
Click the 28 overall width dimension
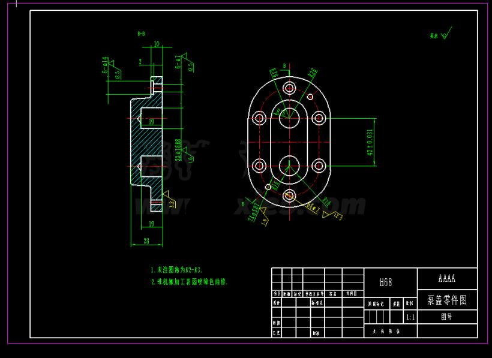click(x=146, y=241)
